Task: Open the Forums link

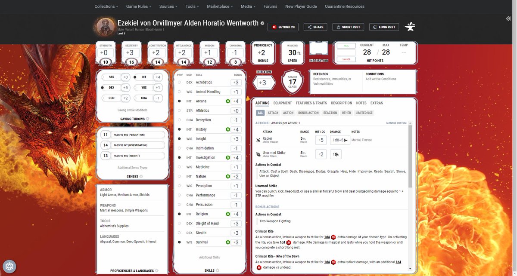Action: coord(271,6)
